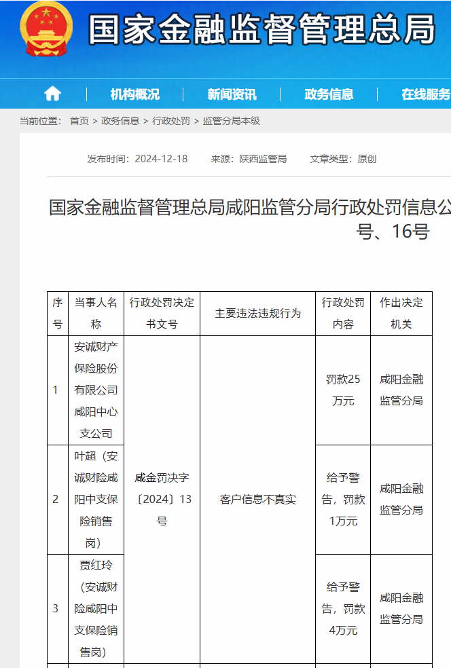Open the 政务信息 menu
Screen dimensions: 451x668
click(329, 94)
